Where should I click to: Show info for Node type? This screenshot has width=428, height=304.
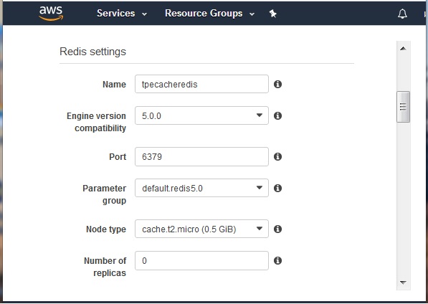[x=277, y=229]
